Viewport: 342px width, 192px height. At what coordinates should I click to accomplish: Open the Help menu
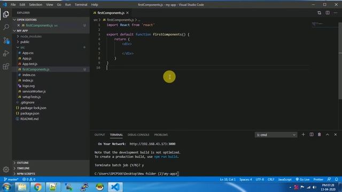[95, 5]
